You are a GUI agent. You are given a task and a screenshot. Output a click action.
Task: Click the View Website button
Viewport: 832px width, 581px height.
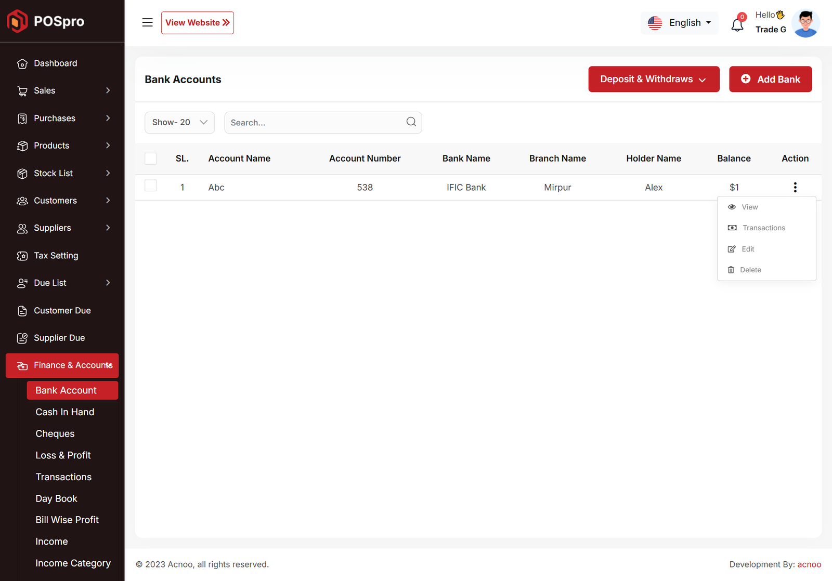click(197, 23)
